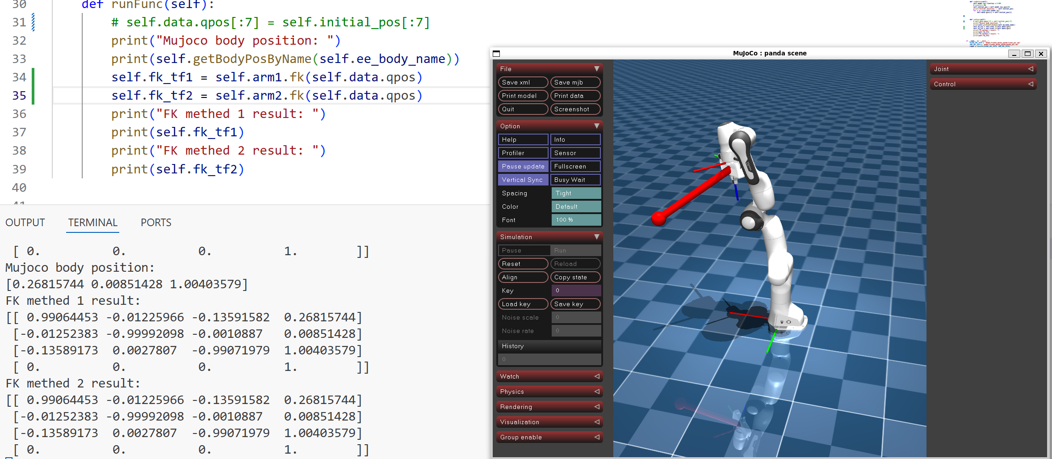Click the Save key button

point(575,304)
